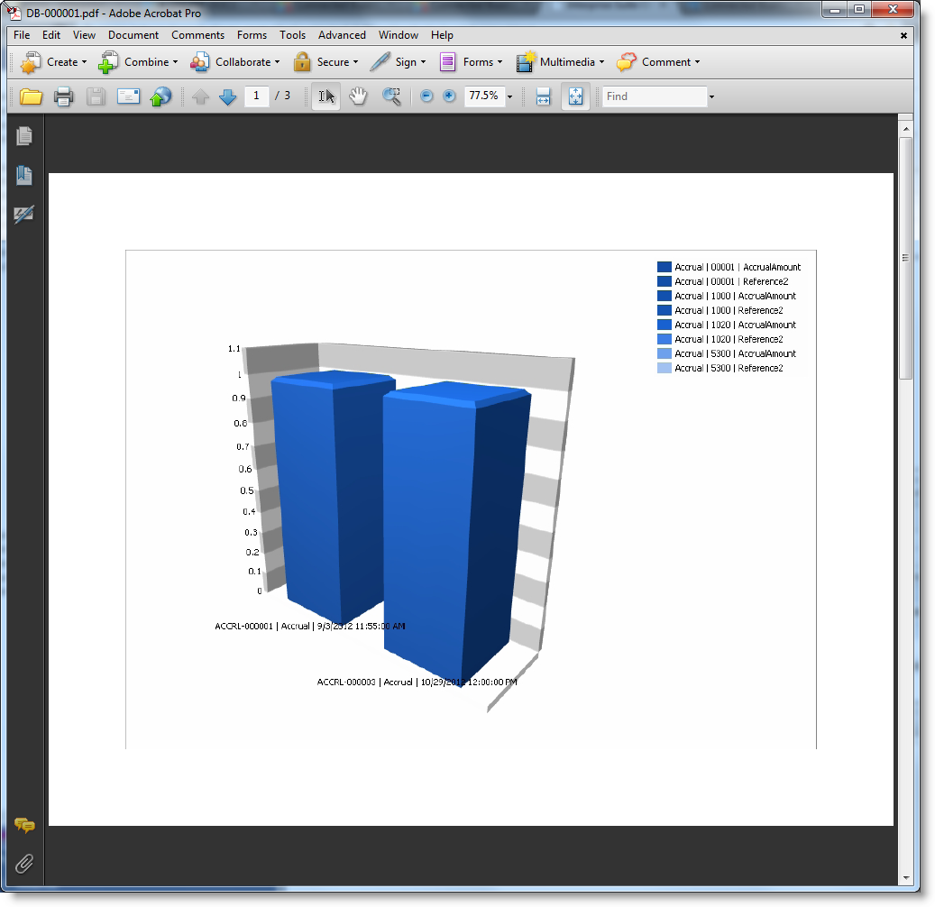
Task: Click the Zoom In plus button
Action: point(449,96)
